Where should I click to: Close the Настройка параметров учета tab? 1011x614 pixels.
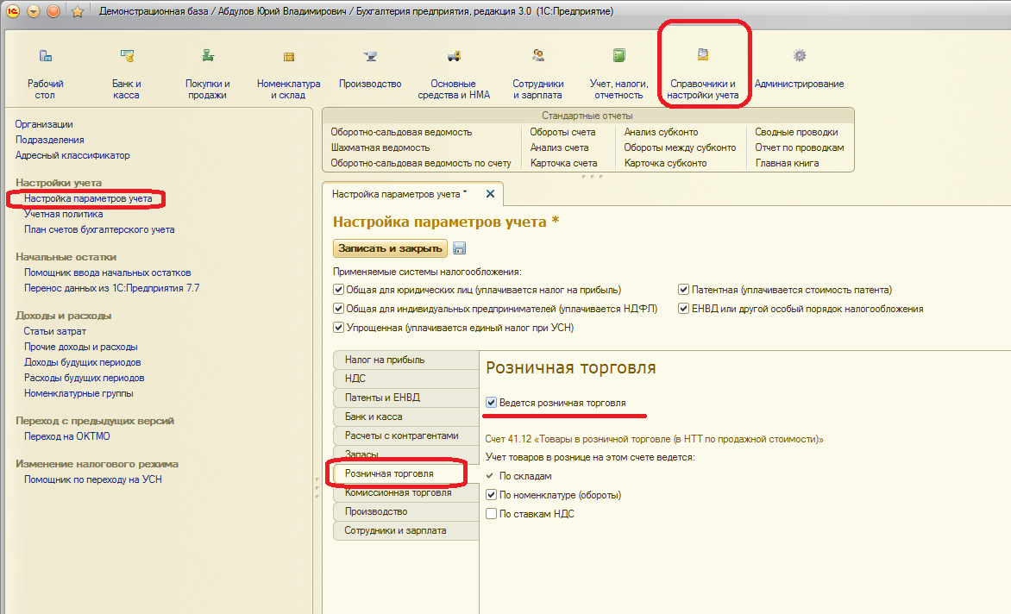click(490, 194)
